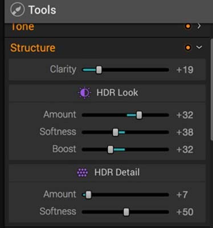Click the HDR Detail Amount slider handle
The image size is (213, 228).
click(x=88, y=195)
